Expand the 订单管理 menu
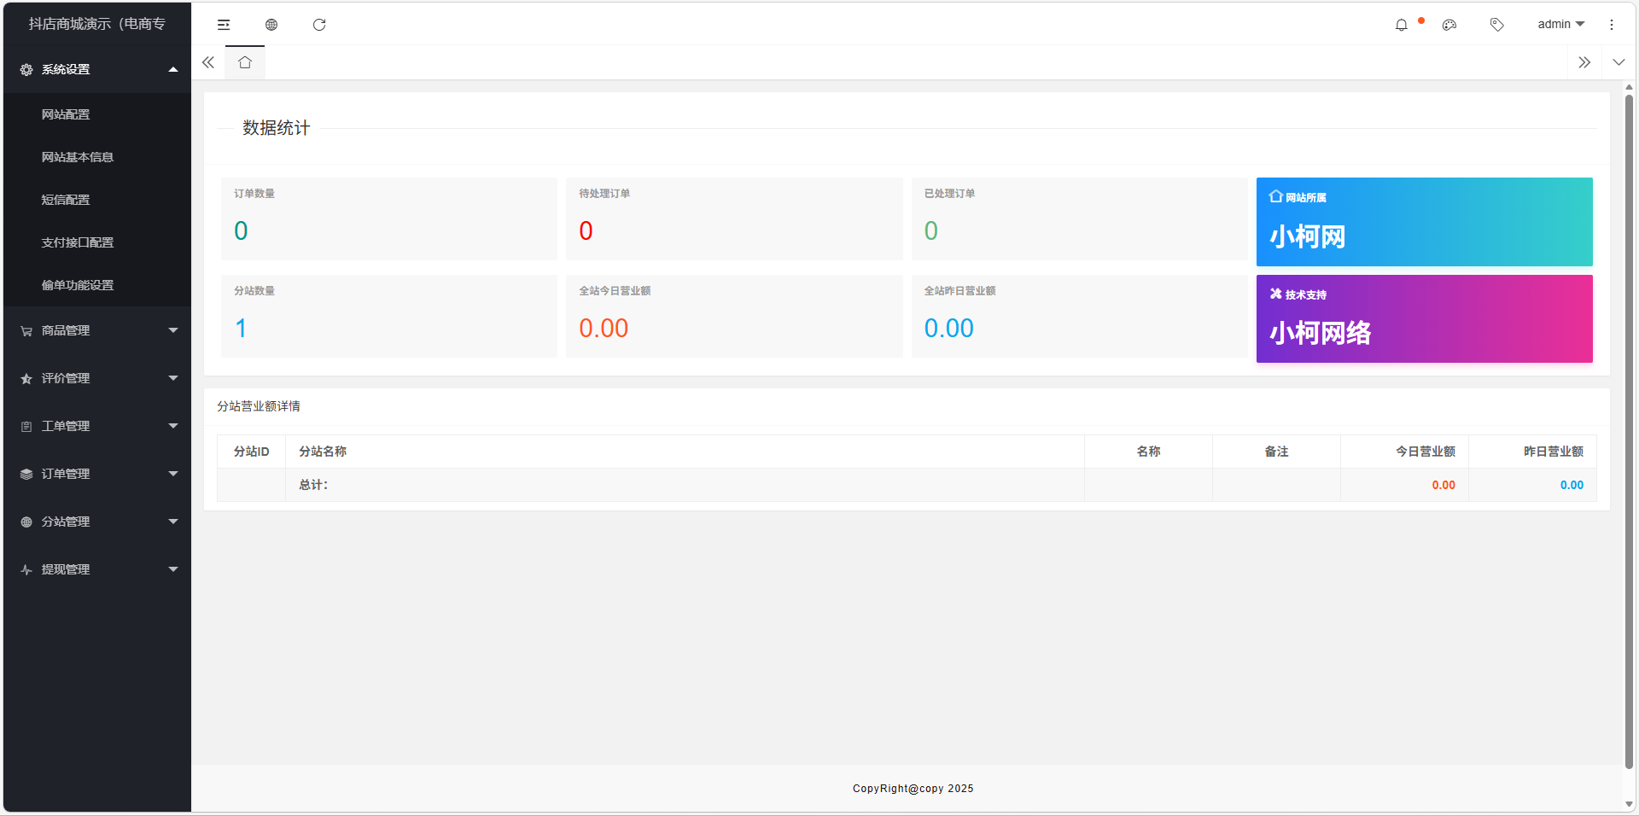The image size is (1639, 816). pos(97,474)
